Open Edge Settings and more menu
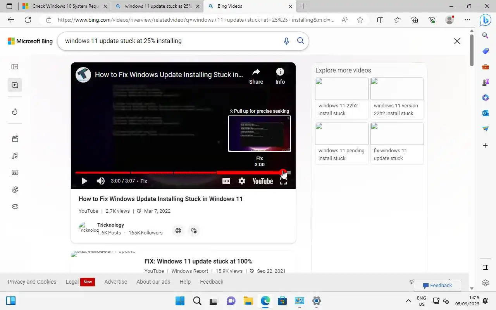Screen dimensions: 496x310 pos(467,20)
